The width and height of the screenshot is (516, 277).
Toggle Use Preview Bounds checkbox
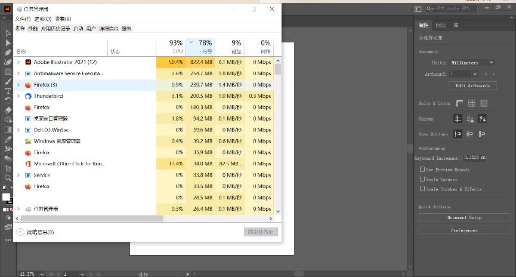(x=422, y=170)
